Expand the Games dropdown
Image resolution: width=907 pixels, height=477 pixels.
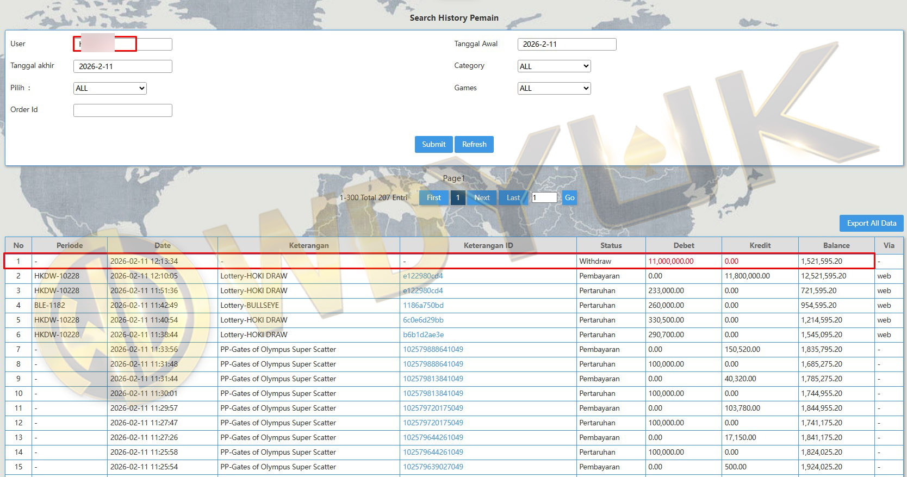tap(554, 88)
